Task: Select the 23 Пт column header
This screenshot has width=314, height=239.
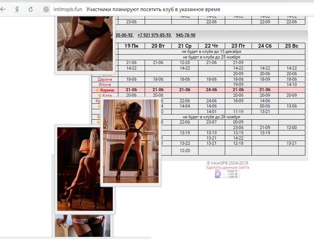Action: (x=238, y=46)
